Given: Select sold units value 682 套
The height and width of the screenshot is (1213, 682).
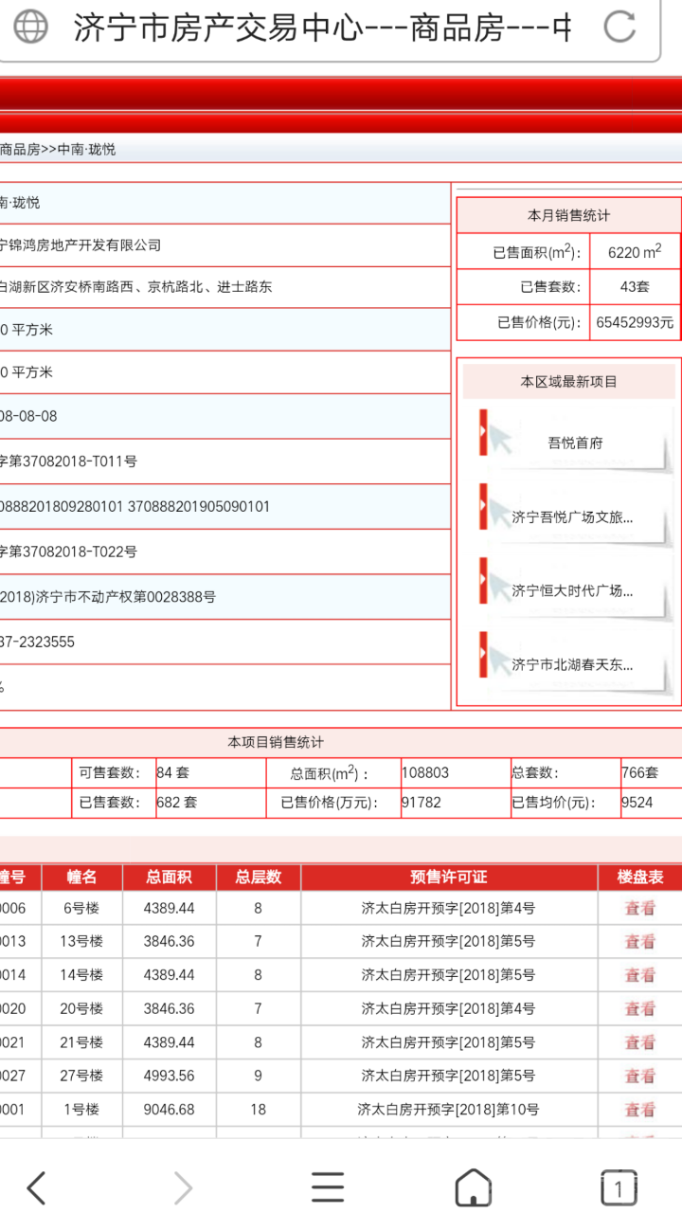Looking at the screenshot, I should [x=176, y=803].
